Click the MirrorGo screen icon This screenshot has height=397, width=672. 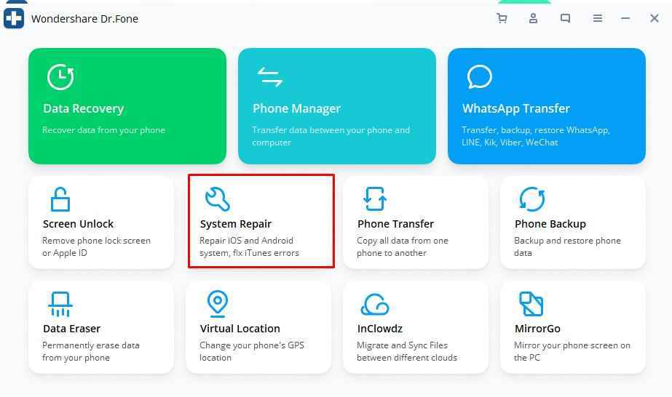pyautogui.click(x=531, y=304)
